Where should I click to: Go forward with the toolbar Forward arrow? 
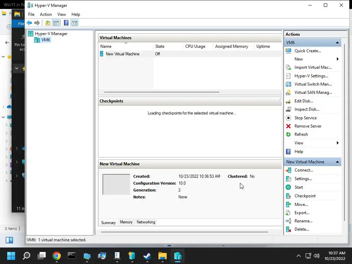pyautogui.click(x=37, y=23)
